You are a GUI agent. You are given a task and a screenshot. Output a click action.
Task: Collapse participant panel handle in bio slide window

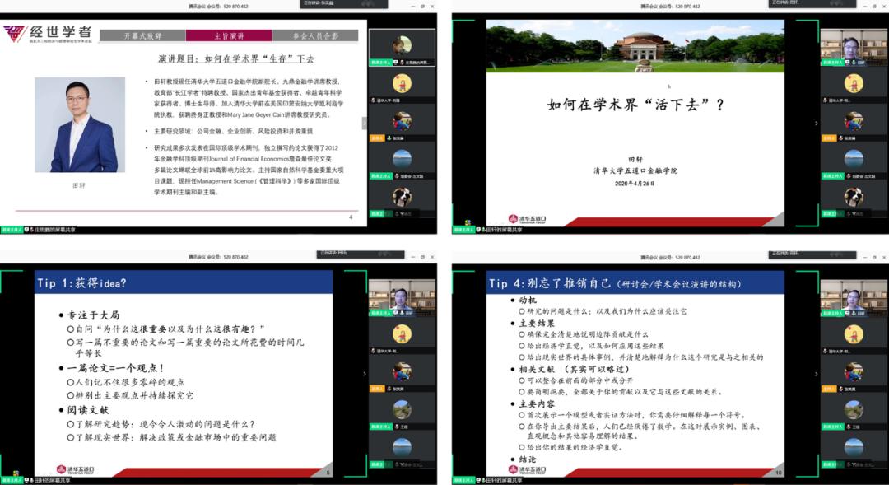364,123
